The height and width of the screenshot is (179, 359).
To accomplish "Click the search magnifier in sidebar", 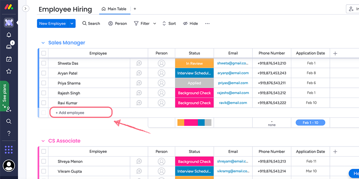I will [9, 121].
